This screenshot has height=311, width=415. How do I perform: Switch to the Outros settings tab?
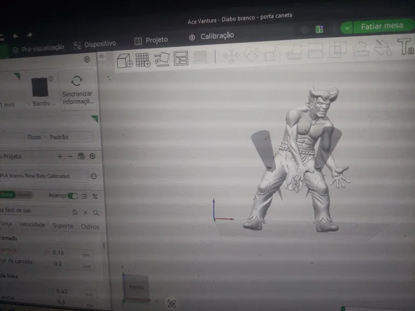click(90, 227)
